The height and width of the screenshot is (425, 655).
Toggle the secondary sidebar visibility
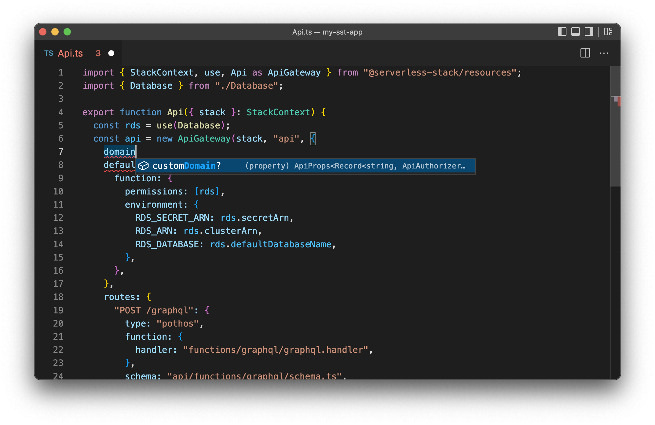click(x=588, y=31)
